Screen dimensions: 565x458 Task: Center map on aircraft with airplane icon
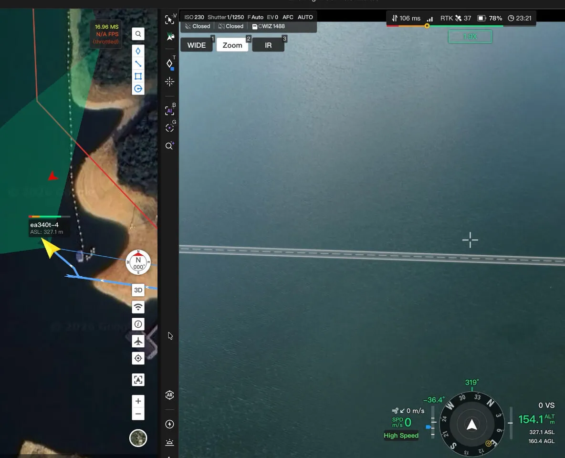point(138,341)
